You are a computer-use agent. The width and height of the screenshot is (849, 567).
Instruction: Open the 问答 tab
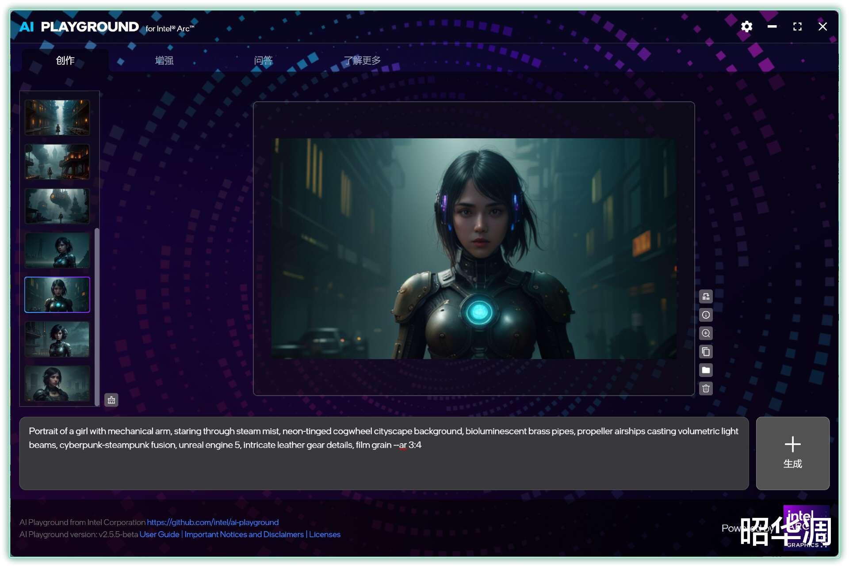(x=263, y=61)
